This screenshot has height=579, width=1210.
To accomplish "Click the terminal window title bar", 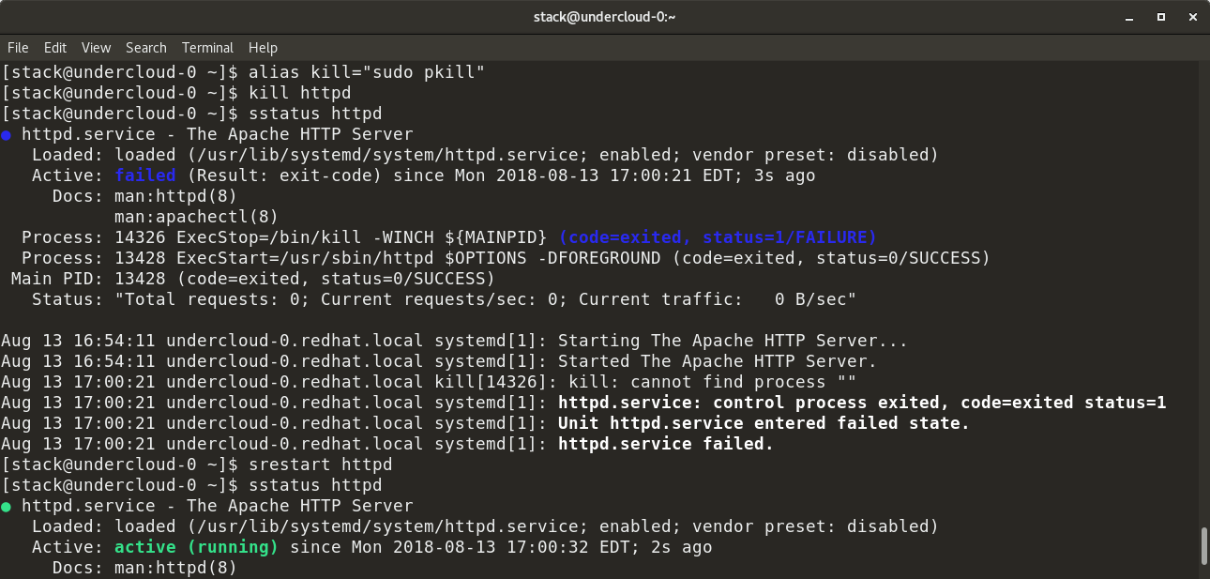I will [605, 16].
